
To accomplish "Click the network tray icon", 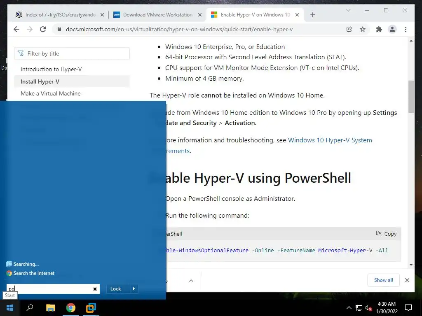I will [x=359, y=308].
